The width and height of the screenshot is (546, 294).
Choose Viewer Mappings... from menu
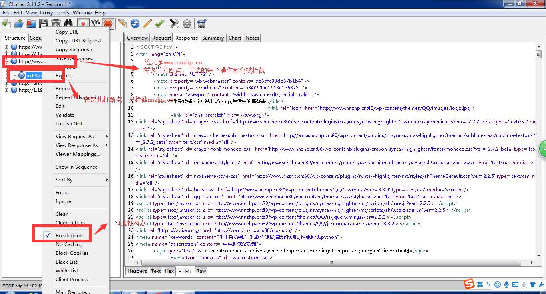78,154
